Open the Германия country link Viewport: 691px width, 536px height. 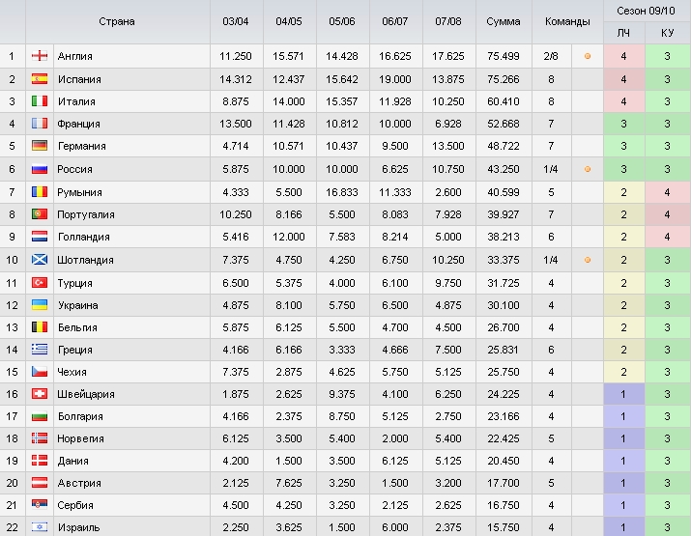[82, 146]
